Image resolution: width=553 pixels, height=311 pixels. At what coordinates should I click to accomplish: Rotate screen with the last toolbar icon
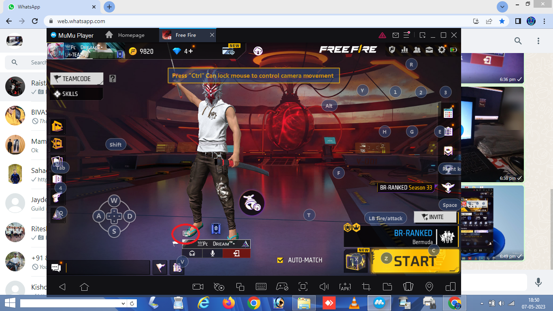click(x=451, y=287)
